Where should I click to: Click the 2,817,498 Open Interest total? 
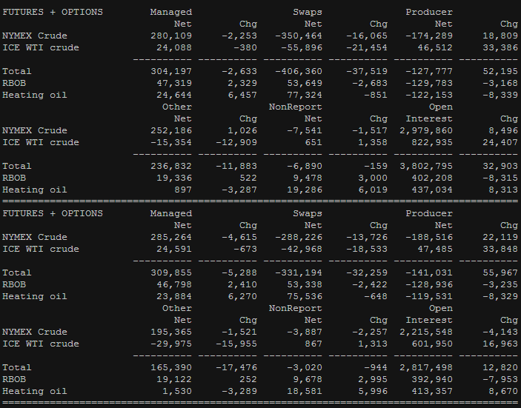coord(426,367)
